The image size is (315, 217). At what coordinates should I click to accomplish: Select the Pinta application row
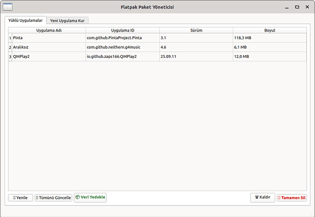(x=48, y=38)
